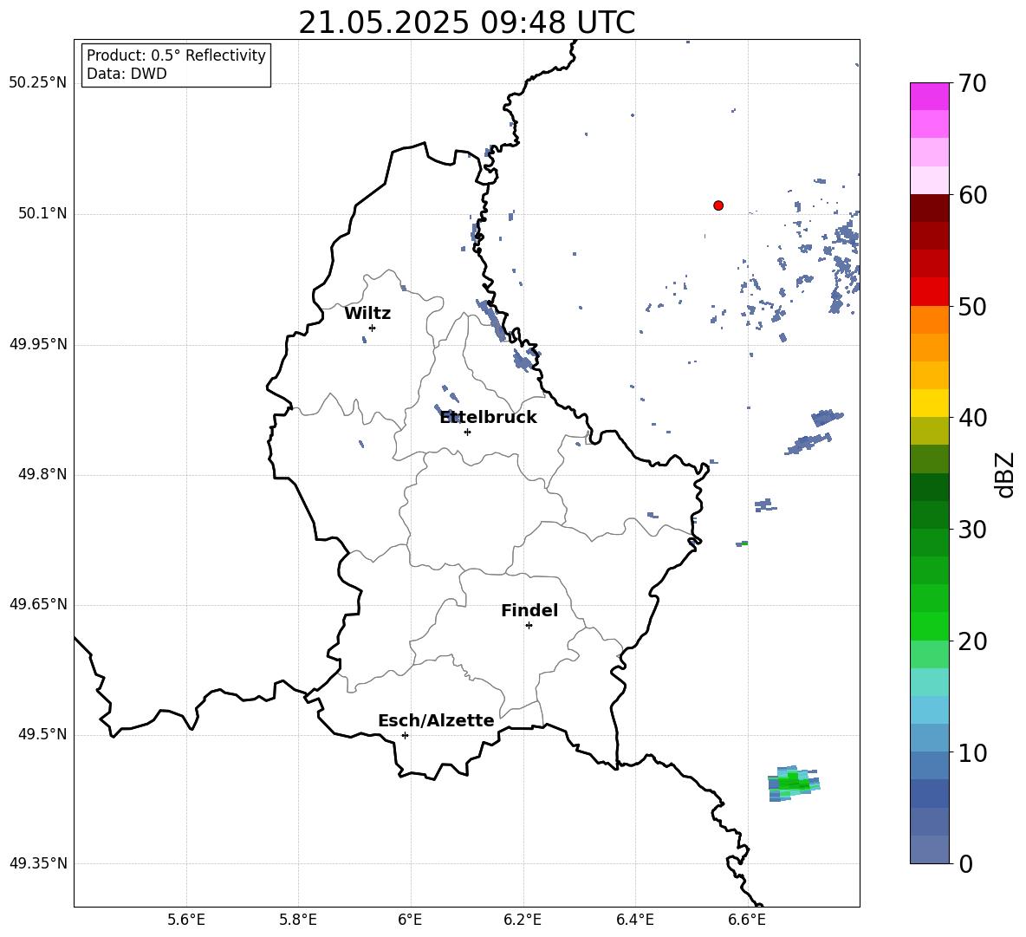The height and width of the screenshot is (937, 1026).
Task: Click the Wiltz label
Action: (367, 314)
